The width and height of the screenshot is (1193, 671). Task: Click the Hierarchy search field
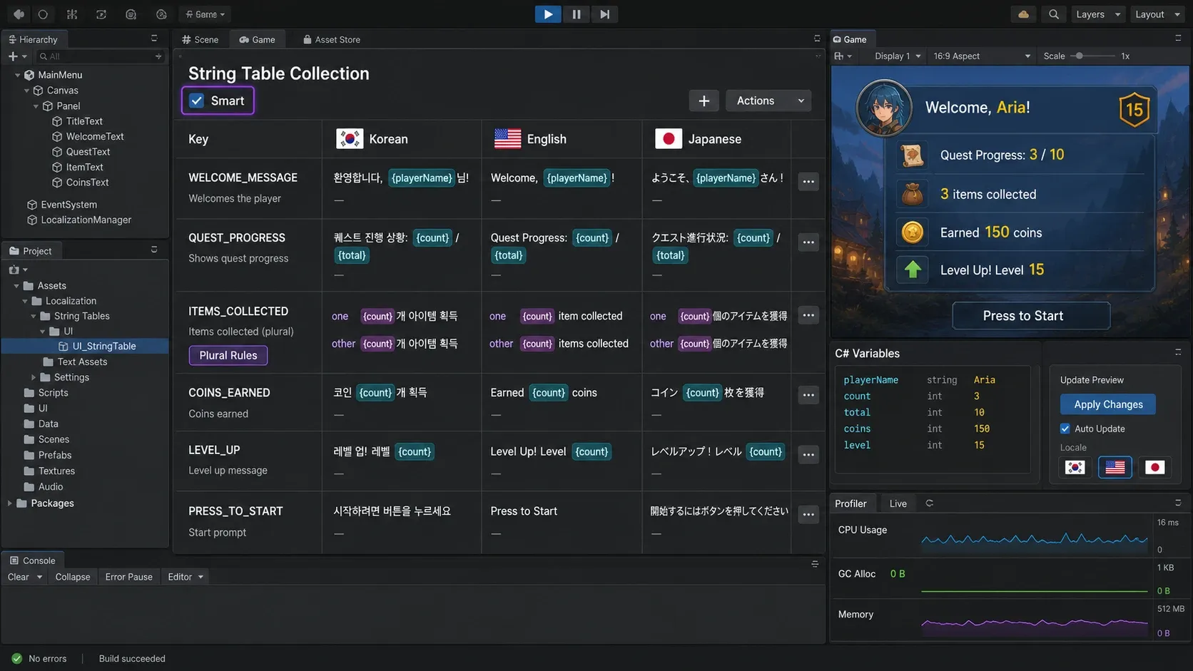[100, 56]
